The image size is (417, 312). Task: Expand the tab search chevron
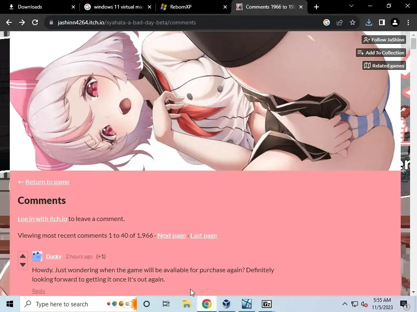[x=351, y=6]
